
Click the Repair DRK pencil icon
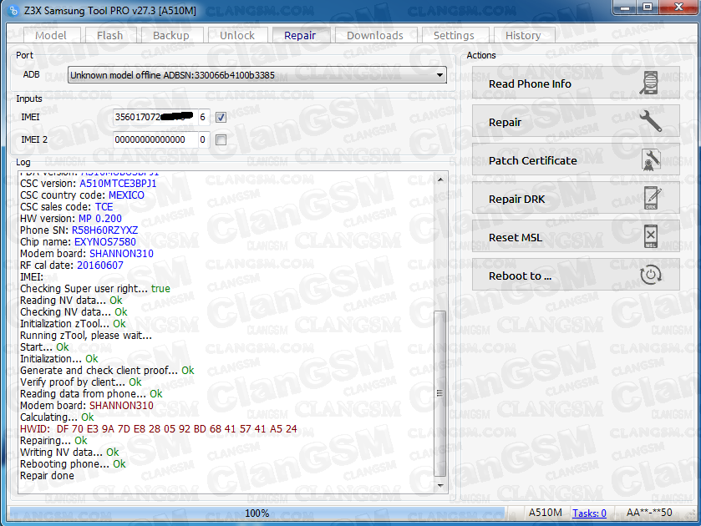point(653,199)
